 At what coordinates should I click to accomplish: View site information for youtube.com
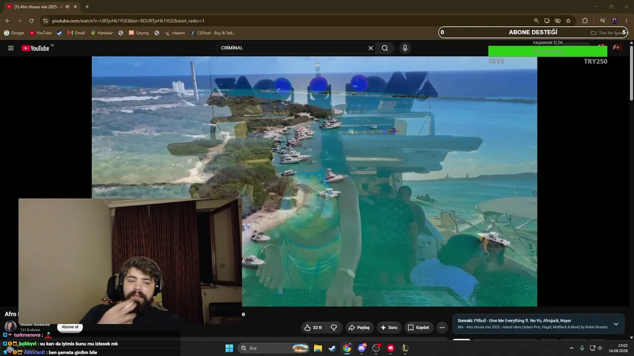click(46, 21)
